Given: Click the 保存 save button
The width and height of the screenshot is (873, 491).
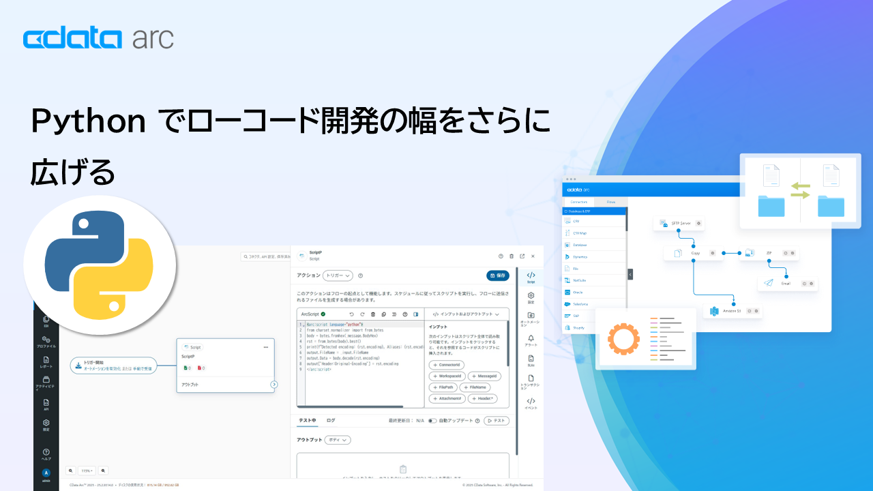Looking at the screenshot, I should coord(498,276).
